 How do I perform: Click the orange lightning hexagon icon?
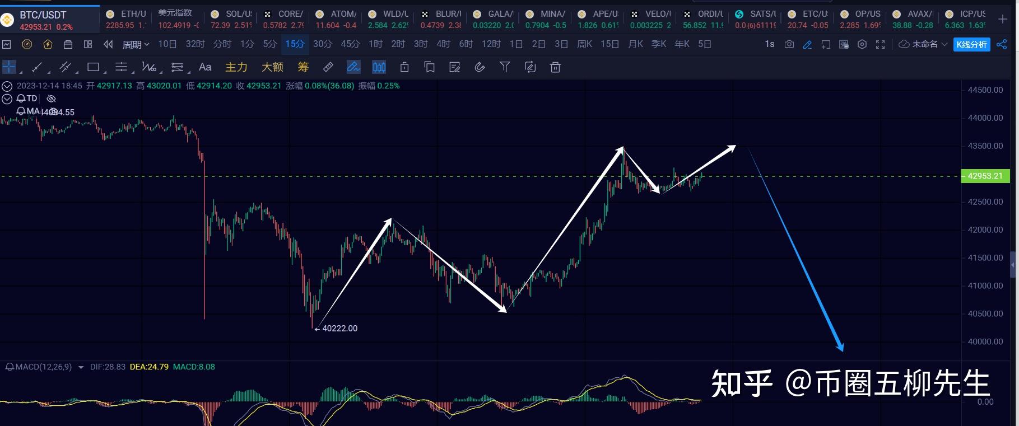[48, 44]
